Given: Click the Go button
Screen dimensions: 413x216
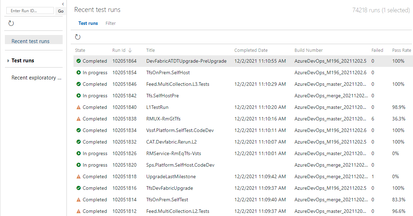Looking at the screenshot, I should click(61, 11).
